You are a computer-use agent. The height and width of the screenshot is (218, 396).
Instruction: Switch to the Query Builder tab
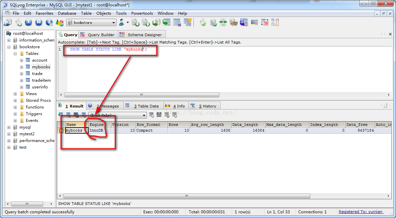tap(97, 34)
